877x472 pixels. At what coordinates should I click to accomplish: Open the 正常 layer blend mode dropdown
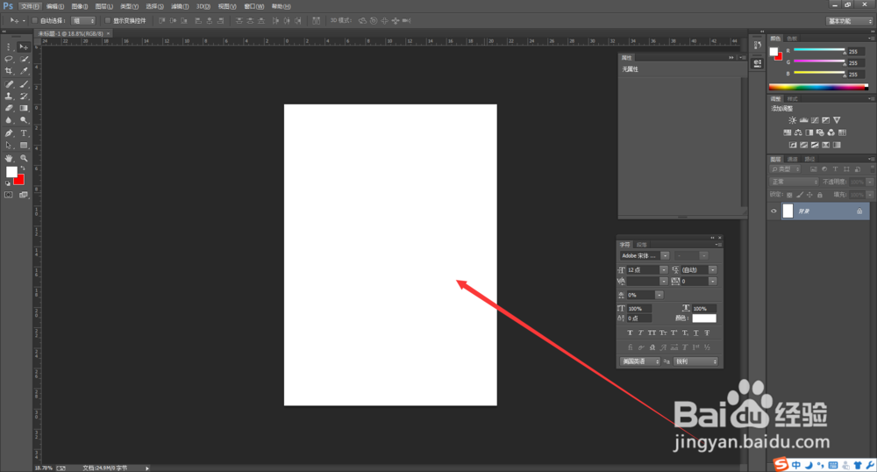coord(795,182)
